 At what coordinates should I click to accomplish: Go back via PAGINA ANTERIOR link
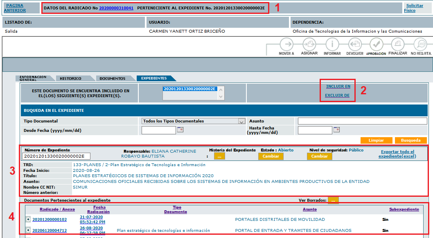[15, 8]
